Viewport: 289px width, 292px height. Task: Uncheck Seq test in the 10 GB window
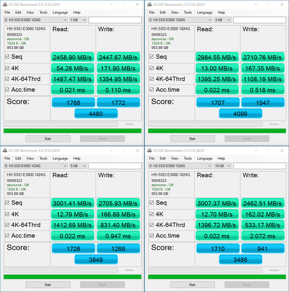[x=151, y=203]
